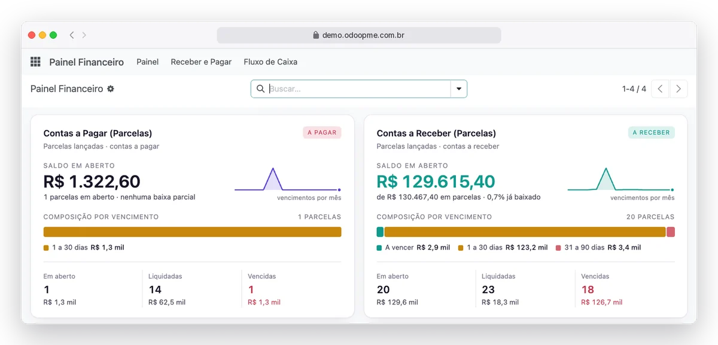Click purple vencimentos por mês sparkline

point(288,180)
